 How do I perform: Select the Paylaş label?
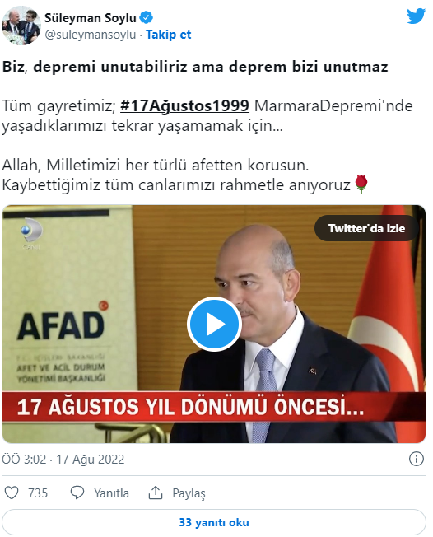pos(189,493)
